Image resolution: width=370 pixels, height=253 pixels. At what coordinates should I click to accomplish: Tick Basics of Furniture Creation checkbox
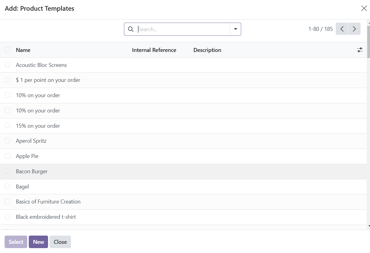[x=8, y=202]
